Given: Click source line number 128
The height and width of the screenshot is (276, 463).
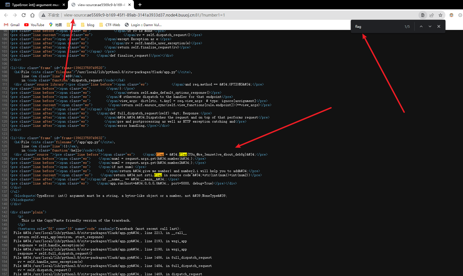Looking at the screenshot, I should (x=5, y=154).
